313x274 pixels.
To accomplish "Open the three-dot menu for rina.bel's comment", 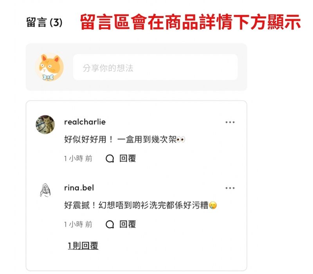I will click(230, 188).
